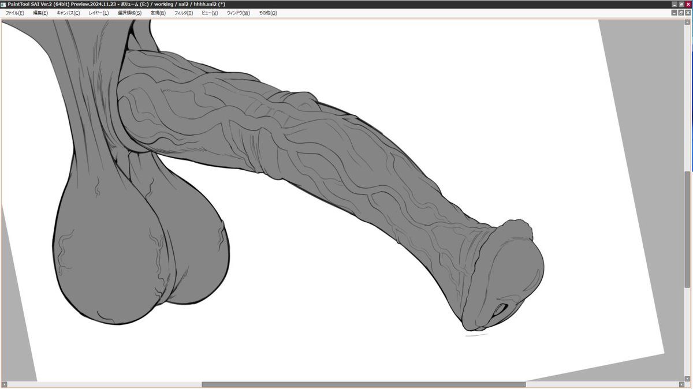Open the ファイル(F) menu
Image resolution: width=693 pixels, height=389 pixels.
[14, 13]
